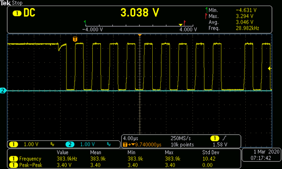Image resolution: width=282 pixels, height=169 pixels.
Task: Click the 3.038 V DVM reading
Action: click(140, 12)
